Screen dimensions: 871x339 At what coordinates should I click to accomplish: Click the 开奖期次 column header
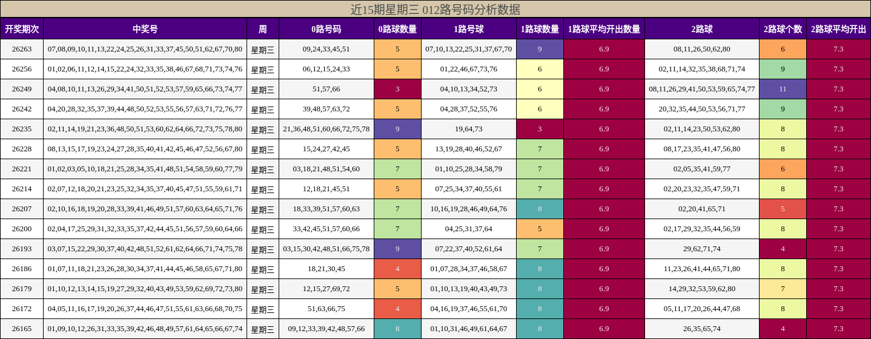pyautogui.click(x=22, y=29)
